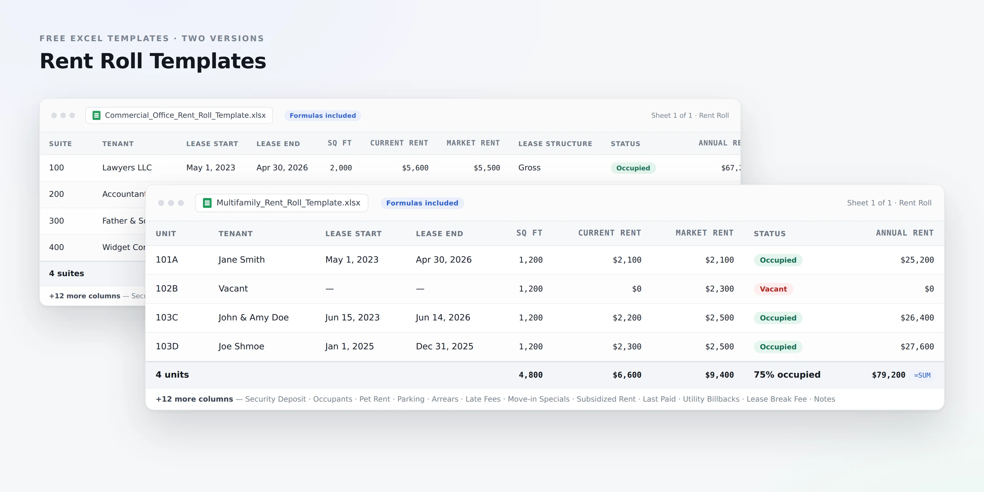This screenshot has height=492, width=984.
Task: Click the green sheet icon in Multifamily file tab
Action: (207, 203)
